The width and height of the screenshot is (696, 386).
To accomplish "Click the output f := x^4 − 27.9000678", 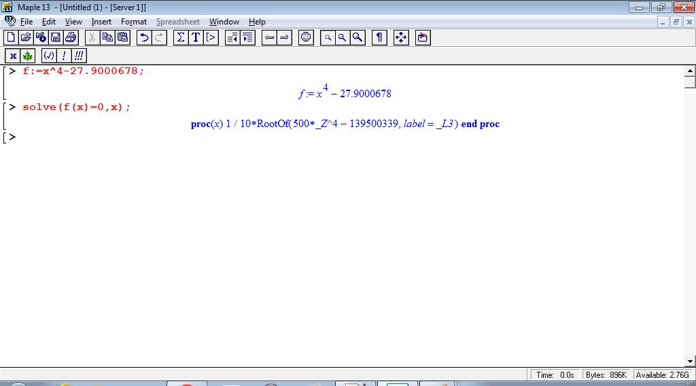I will pyautogui.click(x=345, y=92).
